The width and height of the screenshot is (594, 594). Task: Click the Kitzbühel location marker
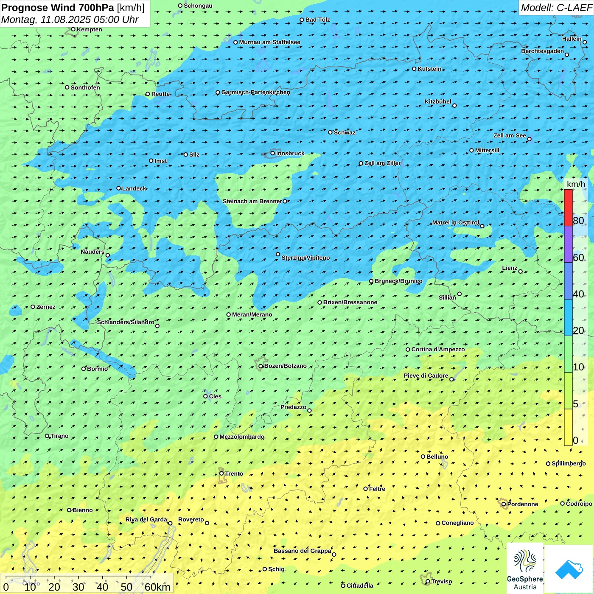pos(454,106)
